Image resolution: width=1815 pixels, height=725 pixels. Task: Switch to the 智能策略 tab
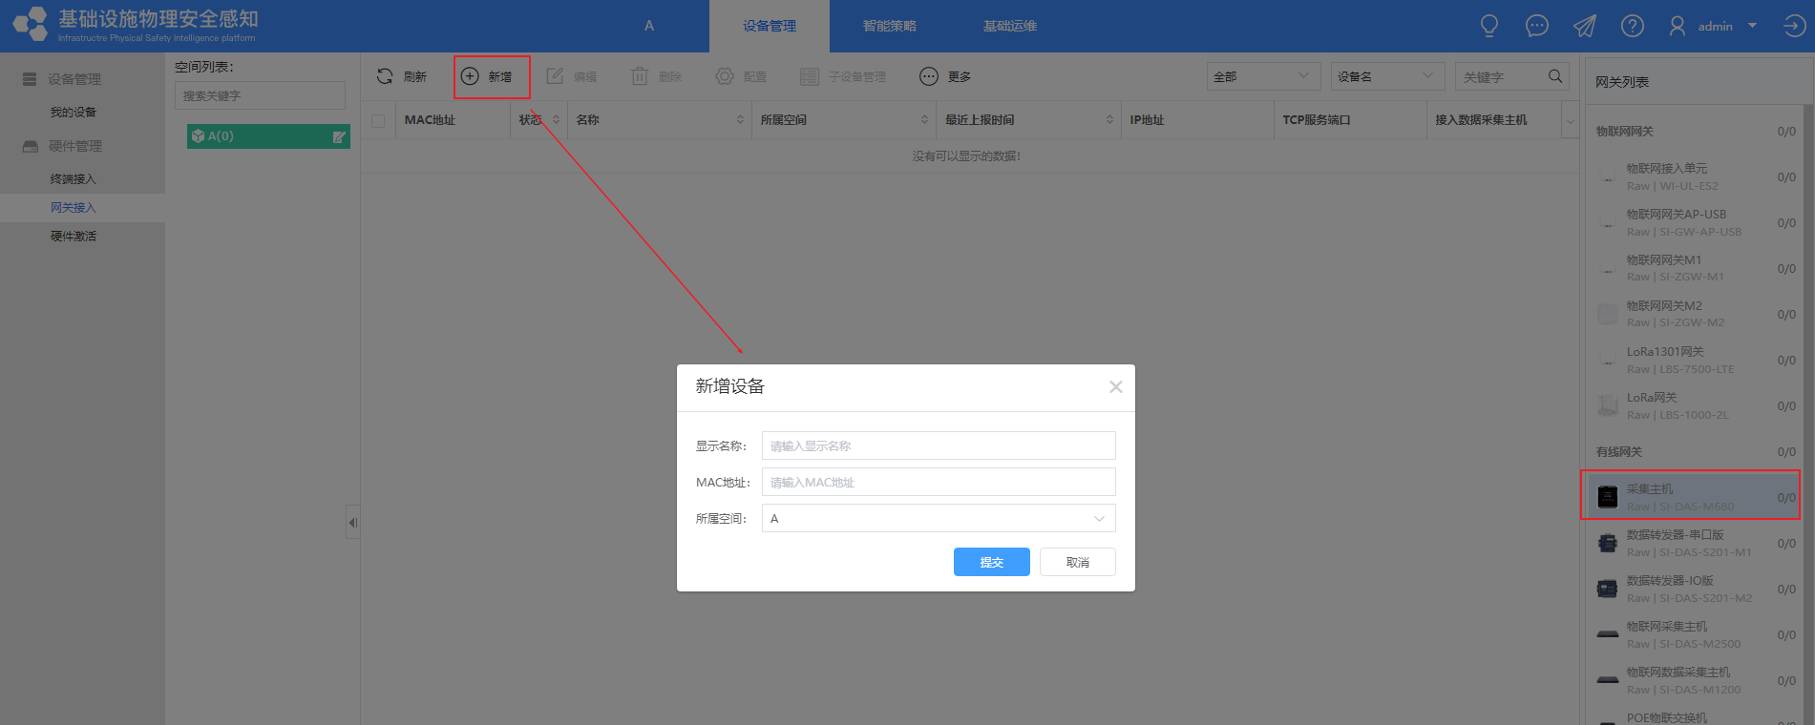point(889,26)
